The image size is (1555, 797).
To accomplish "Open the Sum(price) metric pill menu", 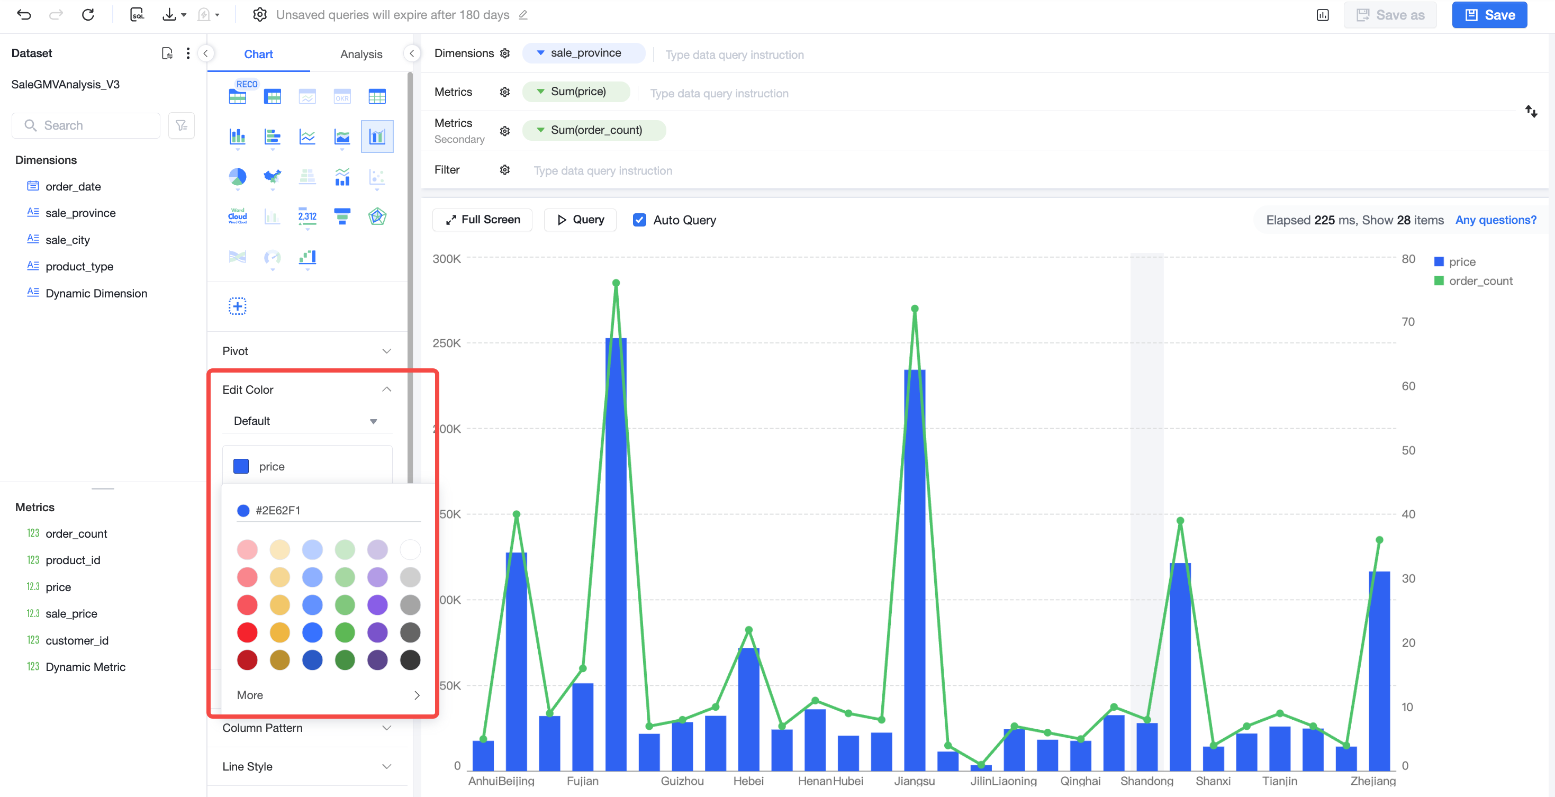I will click(x=575, y=91).
